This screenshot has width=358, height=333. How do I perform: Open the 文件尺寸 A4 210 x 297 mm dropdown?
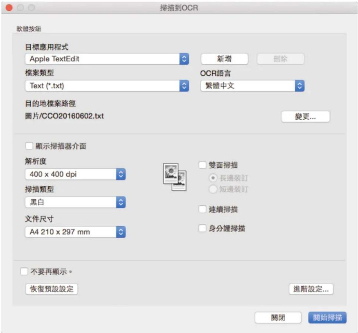coord(75,232)
